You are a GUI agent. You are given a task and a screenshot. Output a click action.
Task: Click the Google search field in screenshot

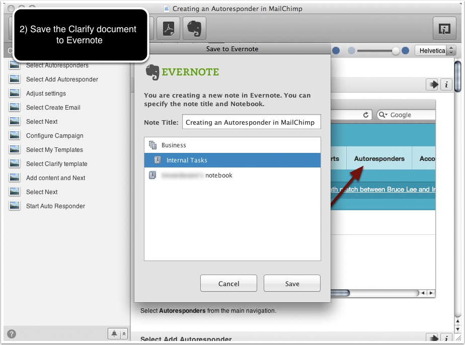[406, 115]
